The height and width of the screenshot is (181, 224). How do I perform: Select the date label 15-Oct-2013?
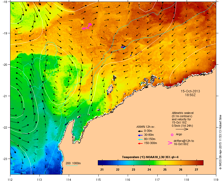pos(190,91)
